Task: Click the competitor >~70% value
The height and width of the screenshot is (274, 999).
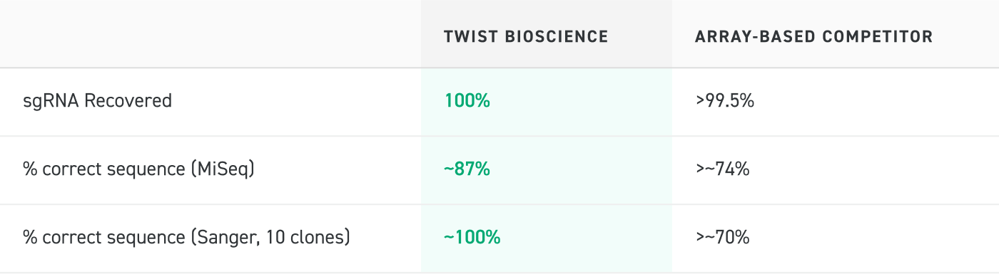Action: click(x=722, y=238)
